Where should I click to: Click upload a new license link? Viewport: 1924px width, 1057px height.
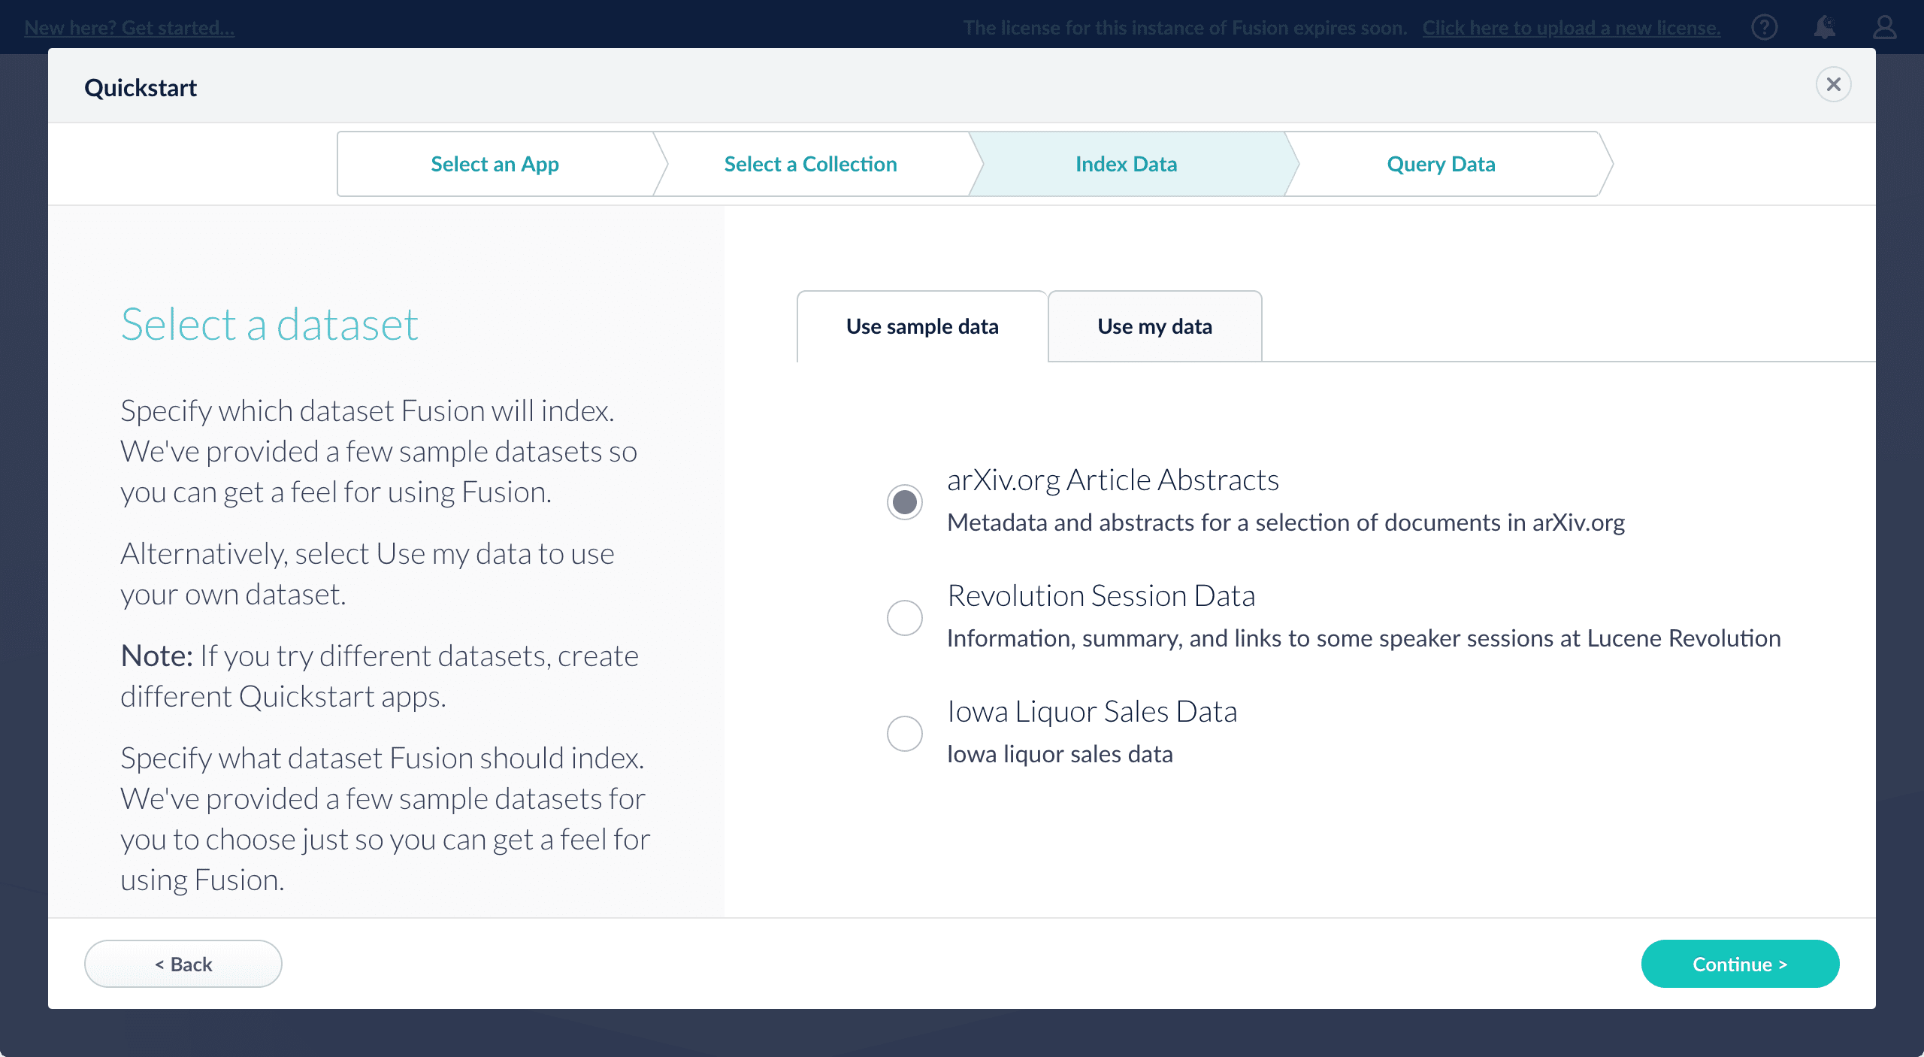(1571, 28)
